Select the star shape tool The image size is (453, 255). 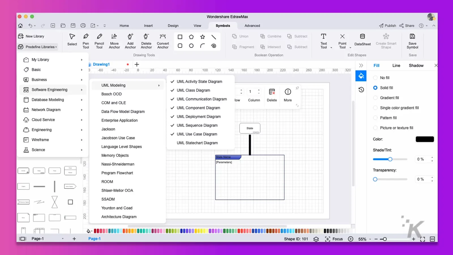202,37
